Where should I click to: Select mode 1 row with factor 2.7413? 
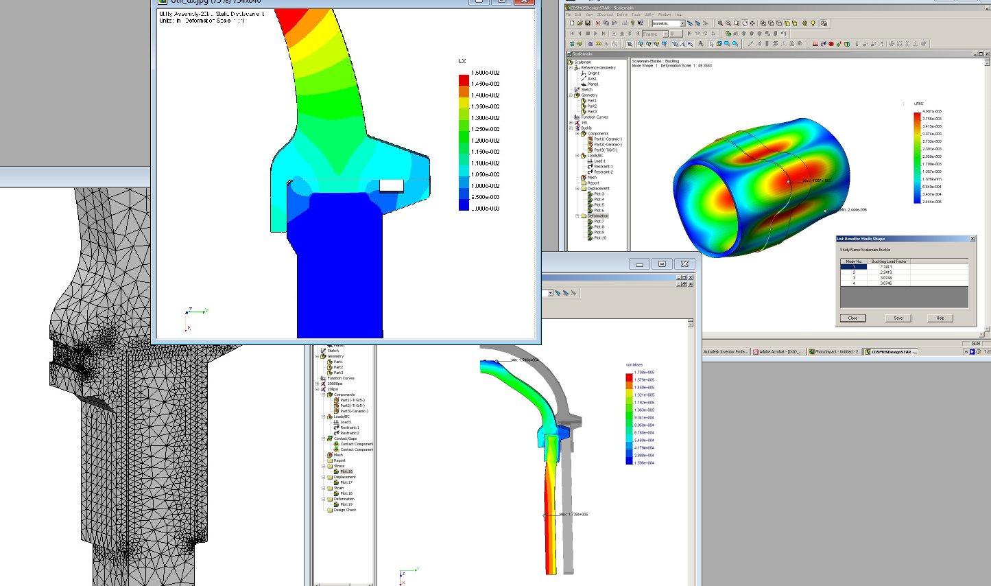point(904,267)
